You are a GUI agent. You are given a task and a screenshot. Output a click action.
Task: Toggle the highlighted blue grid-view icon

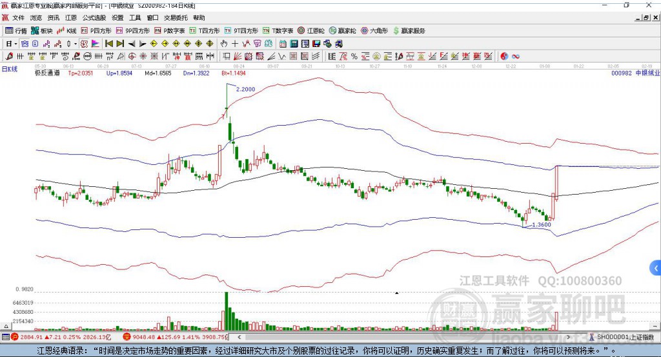pos(25,44)
